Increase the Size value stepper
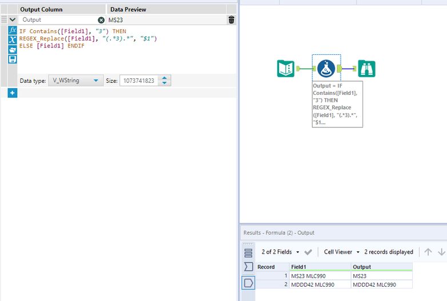This screenshot has width=447, height=301. [165, 78]
